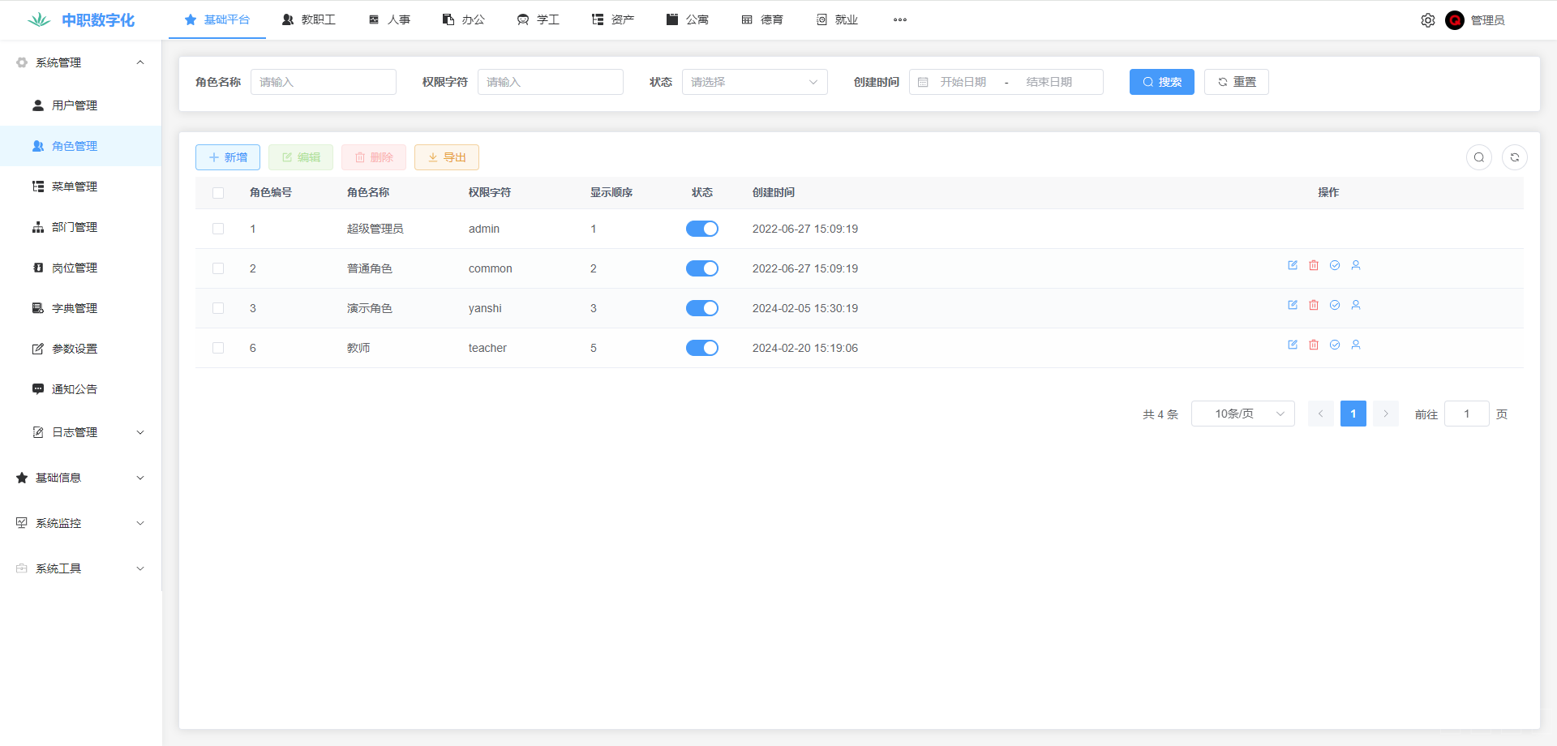Open 用户管理 in the sidebar
The width and height of the screenshot is (1557, 746).
(75, 105)
